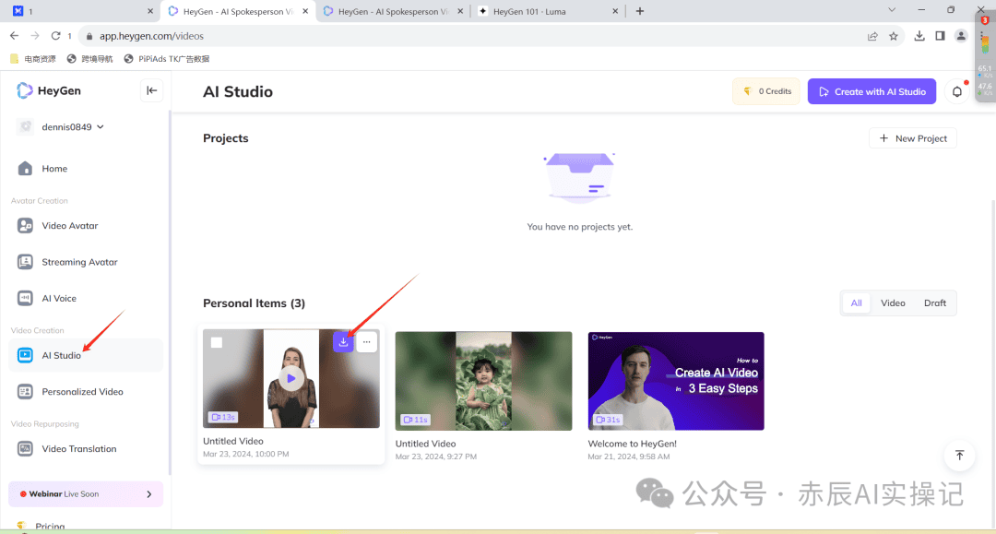
Task: Open the three-dot menu on Untitled Video
Action: [366, 341]
